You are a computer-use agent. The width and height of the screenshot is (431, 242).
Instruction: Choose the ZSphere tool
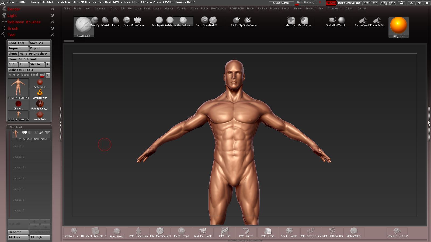(x=18, y=105)
